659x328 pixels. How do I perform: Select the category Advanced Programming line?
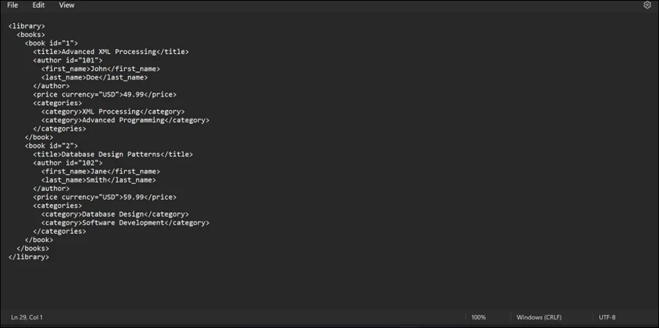(x=125, y=120)
